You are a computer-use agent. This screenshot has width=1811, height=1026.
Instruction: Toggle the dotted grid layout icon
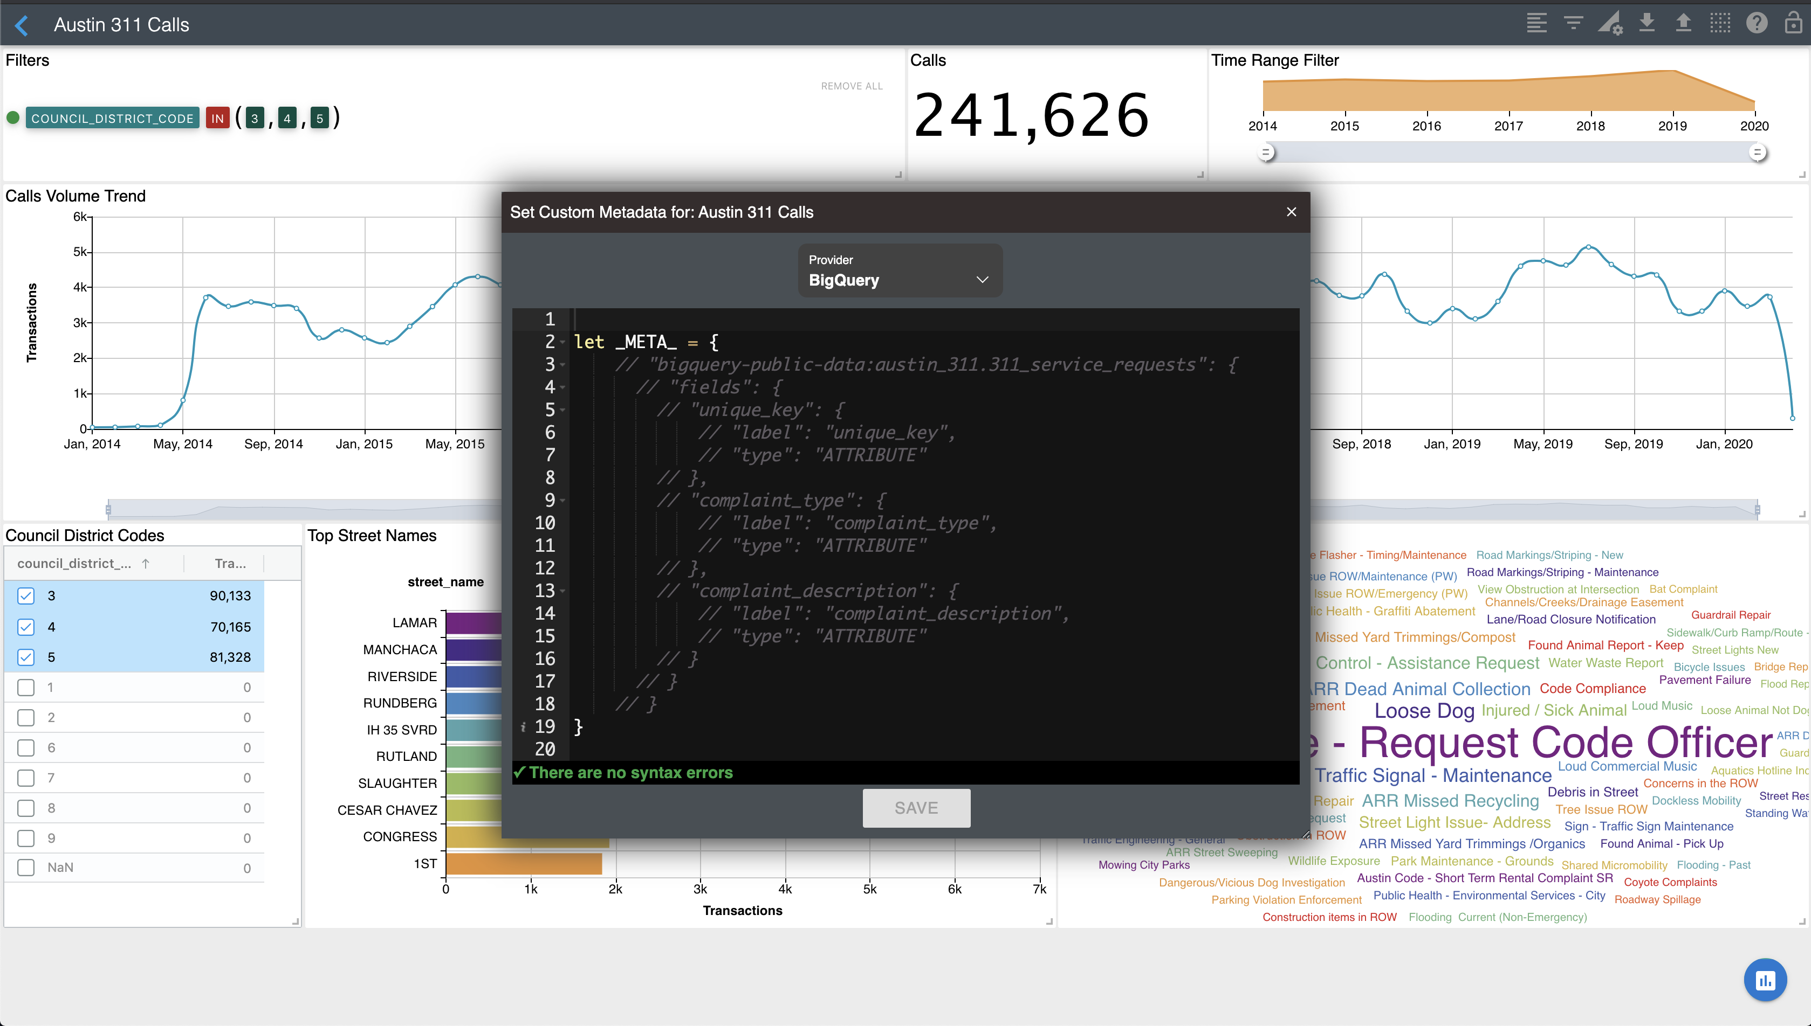click(x=1720, y=23)
